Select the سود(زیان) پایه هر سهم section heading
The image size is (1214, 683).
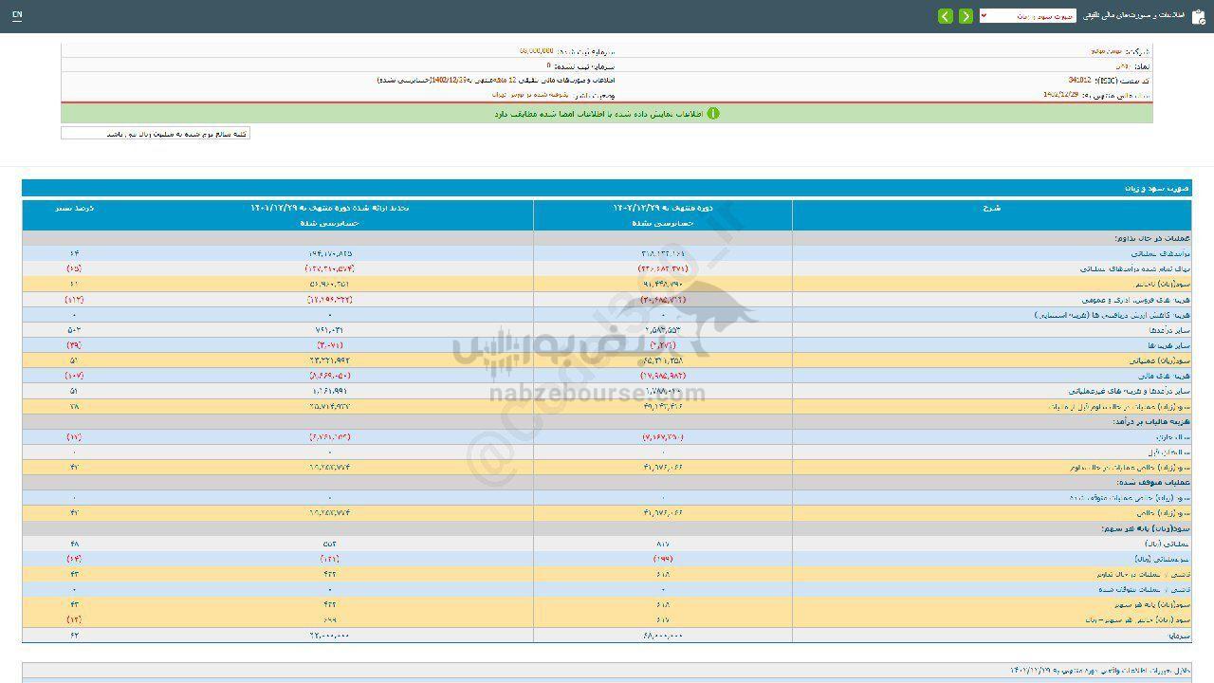pos(1146,527)
